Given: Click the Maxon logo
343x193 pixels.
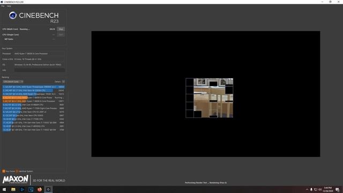Looking at the screenshot, I should pos(16,180).
